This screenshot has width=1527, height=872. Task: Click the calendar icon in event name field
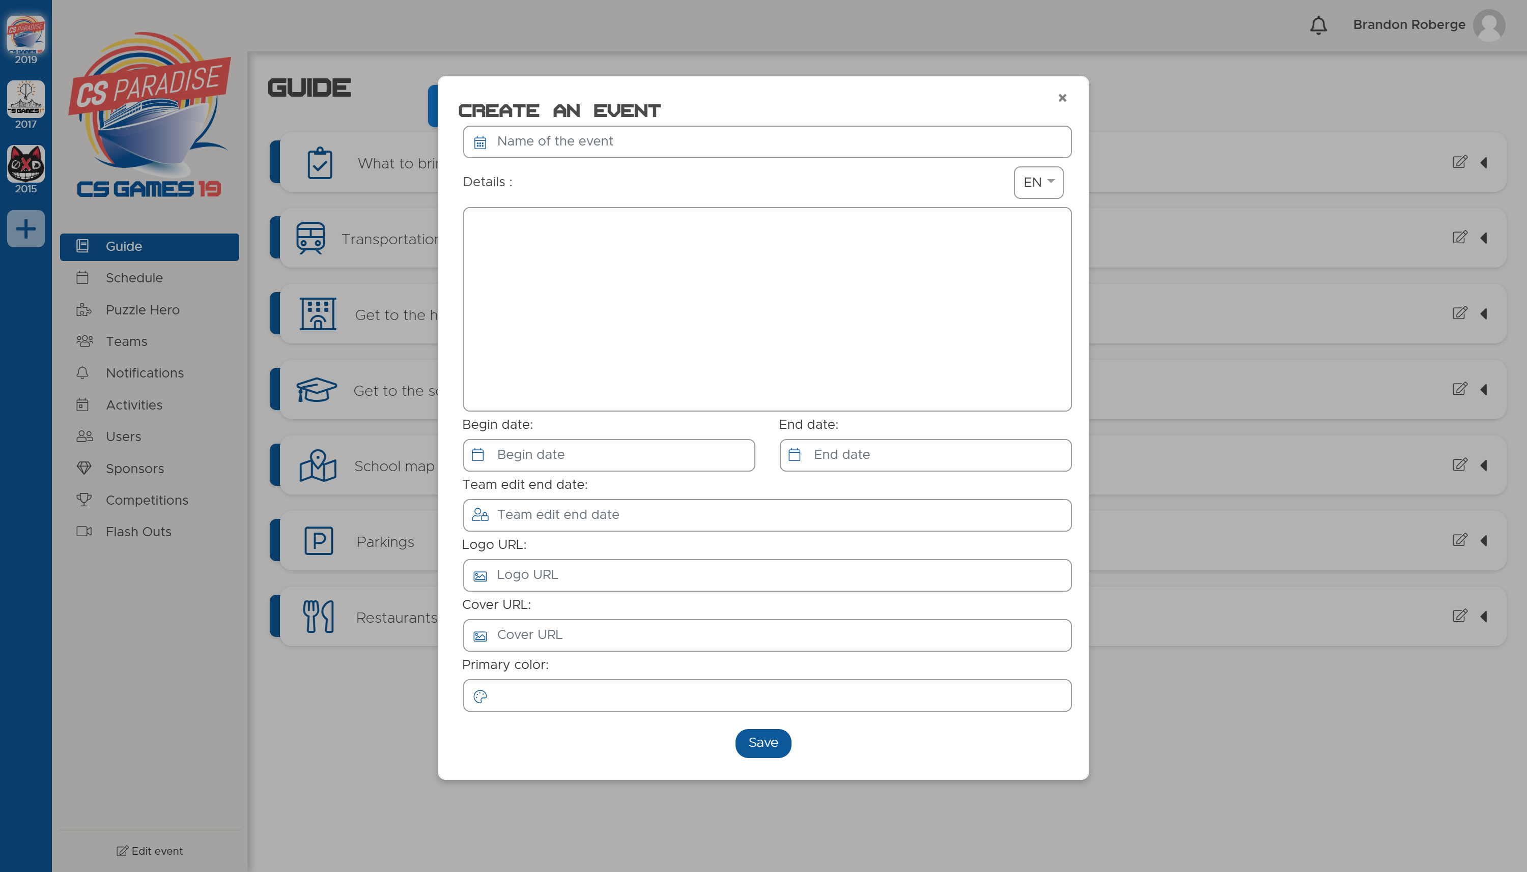pyautogui.click(x=480, y=142)
